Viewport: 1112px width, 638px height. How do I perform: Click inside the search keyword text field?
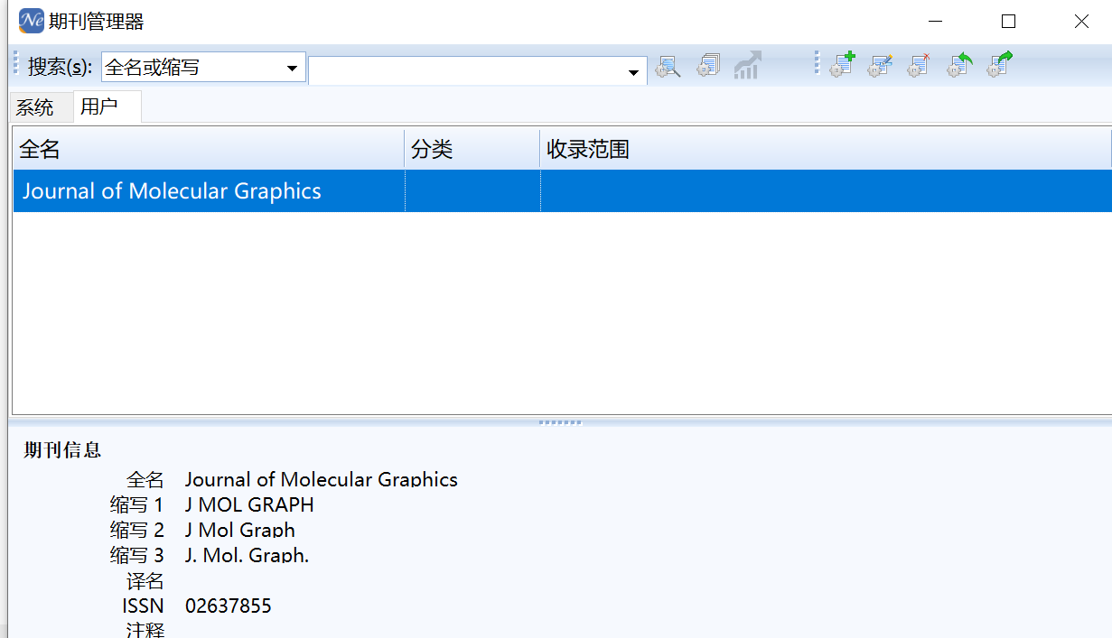pos(465,71)
